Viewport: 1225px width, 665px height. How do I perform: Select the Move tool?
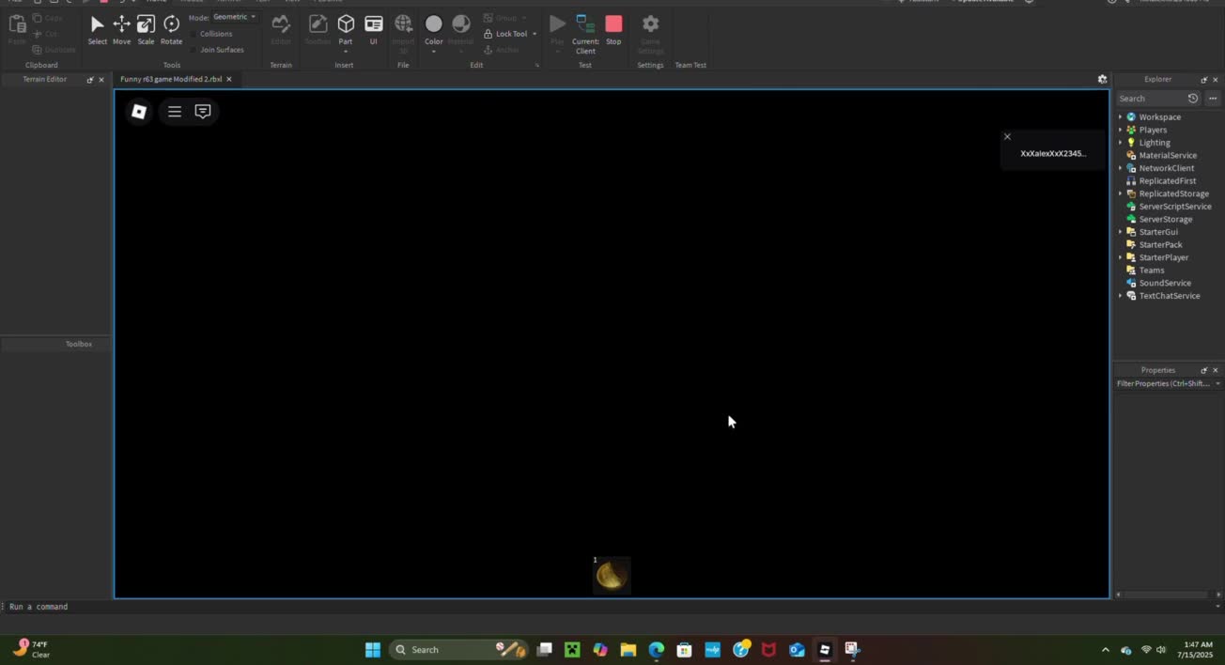tap(121, 28)
